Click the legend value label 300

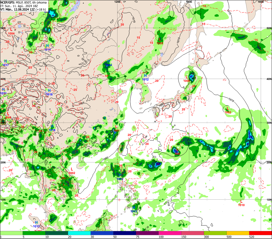click(206, 237)
